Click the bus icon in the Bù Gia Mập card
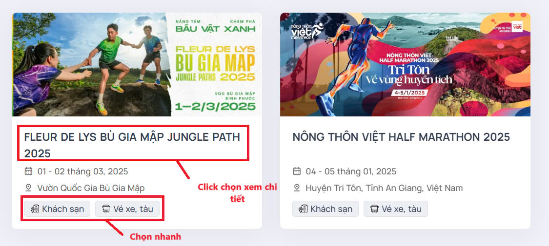 pos(106,209)
